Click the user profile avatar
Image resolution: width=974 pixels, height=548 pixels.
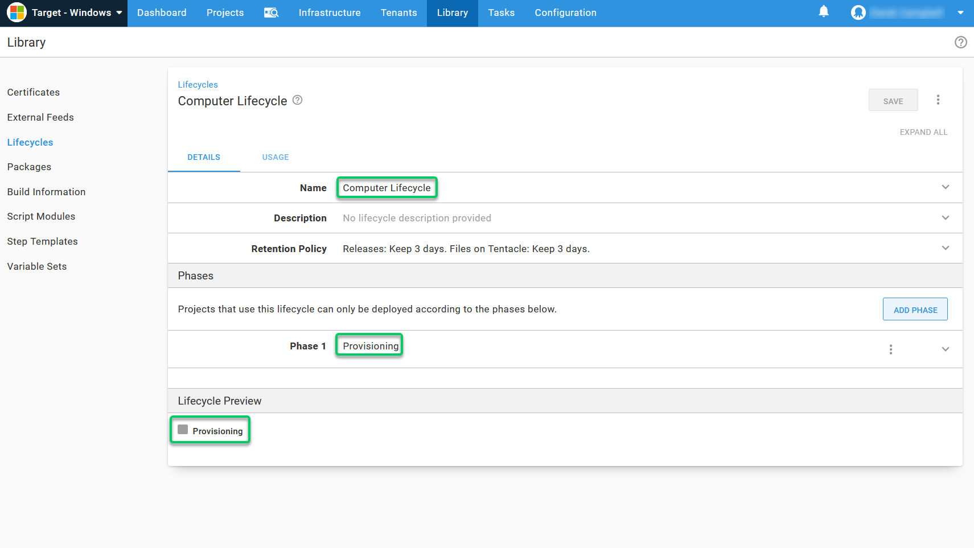click(x=858, y=11)
